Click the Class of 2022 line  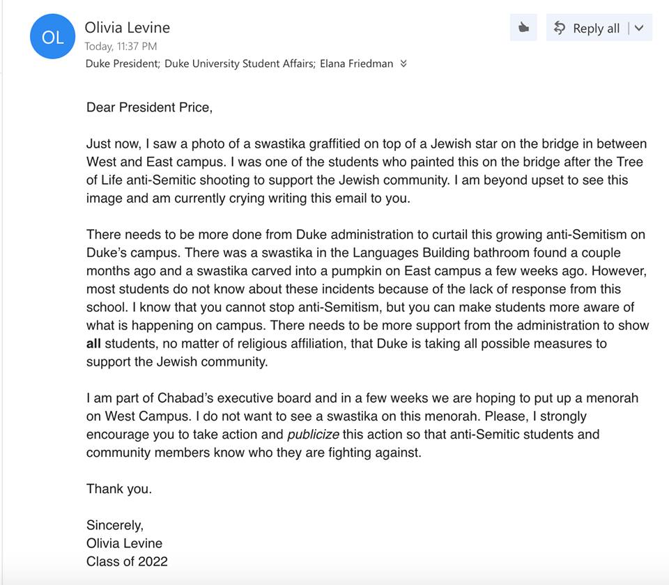[x=127, y=561]
